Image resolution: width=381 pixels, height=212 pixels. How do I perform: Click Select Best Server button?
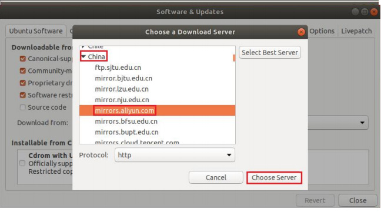point(270,52)
